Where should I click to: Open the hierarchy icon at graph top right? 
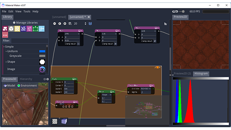pos(166,24)
